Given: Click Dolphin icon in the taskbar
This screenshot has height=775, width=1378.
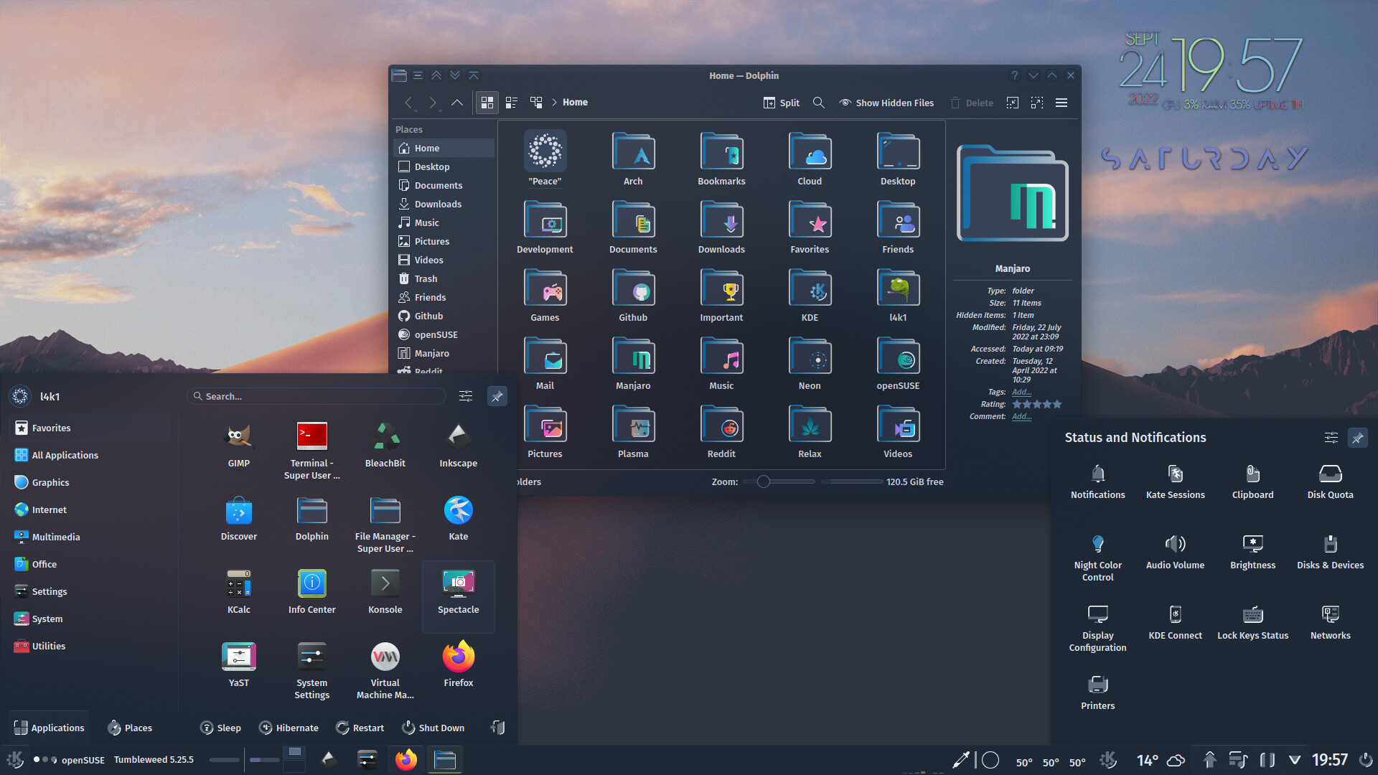Looking at the screenshot, I should [445, 759].
